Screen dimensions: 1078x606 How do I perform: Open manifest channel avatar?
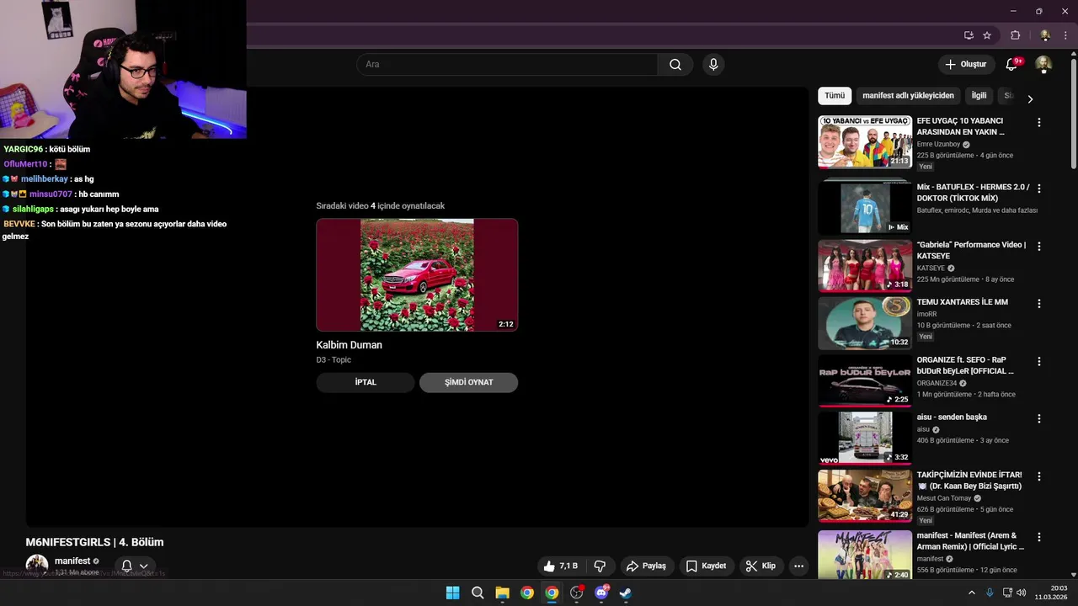click(x=37, y=566)
